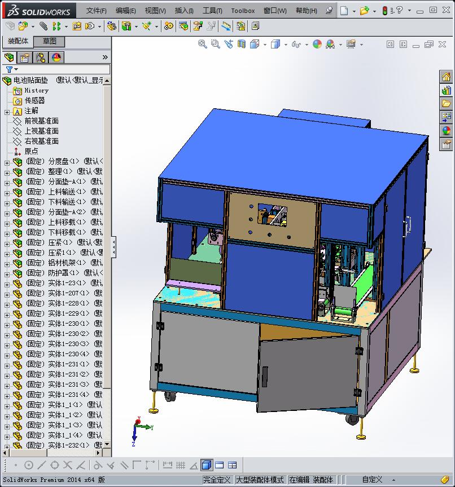
Task: Click the Mate paperclip icon
Action: point(43,26)
